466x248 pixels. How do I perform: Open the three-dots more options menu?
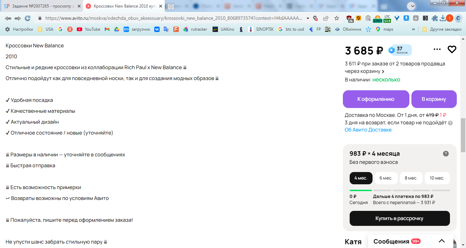[x=437, y=49]
